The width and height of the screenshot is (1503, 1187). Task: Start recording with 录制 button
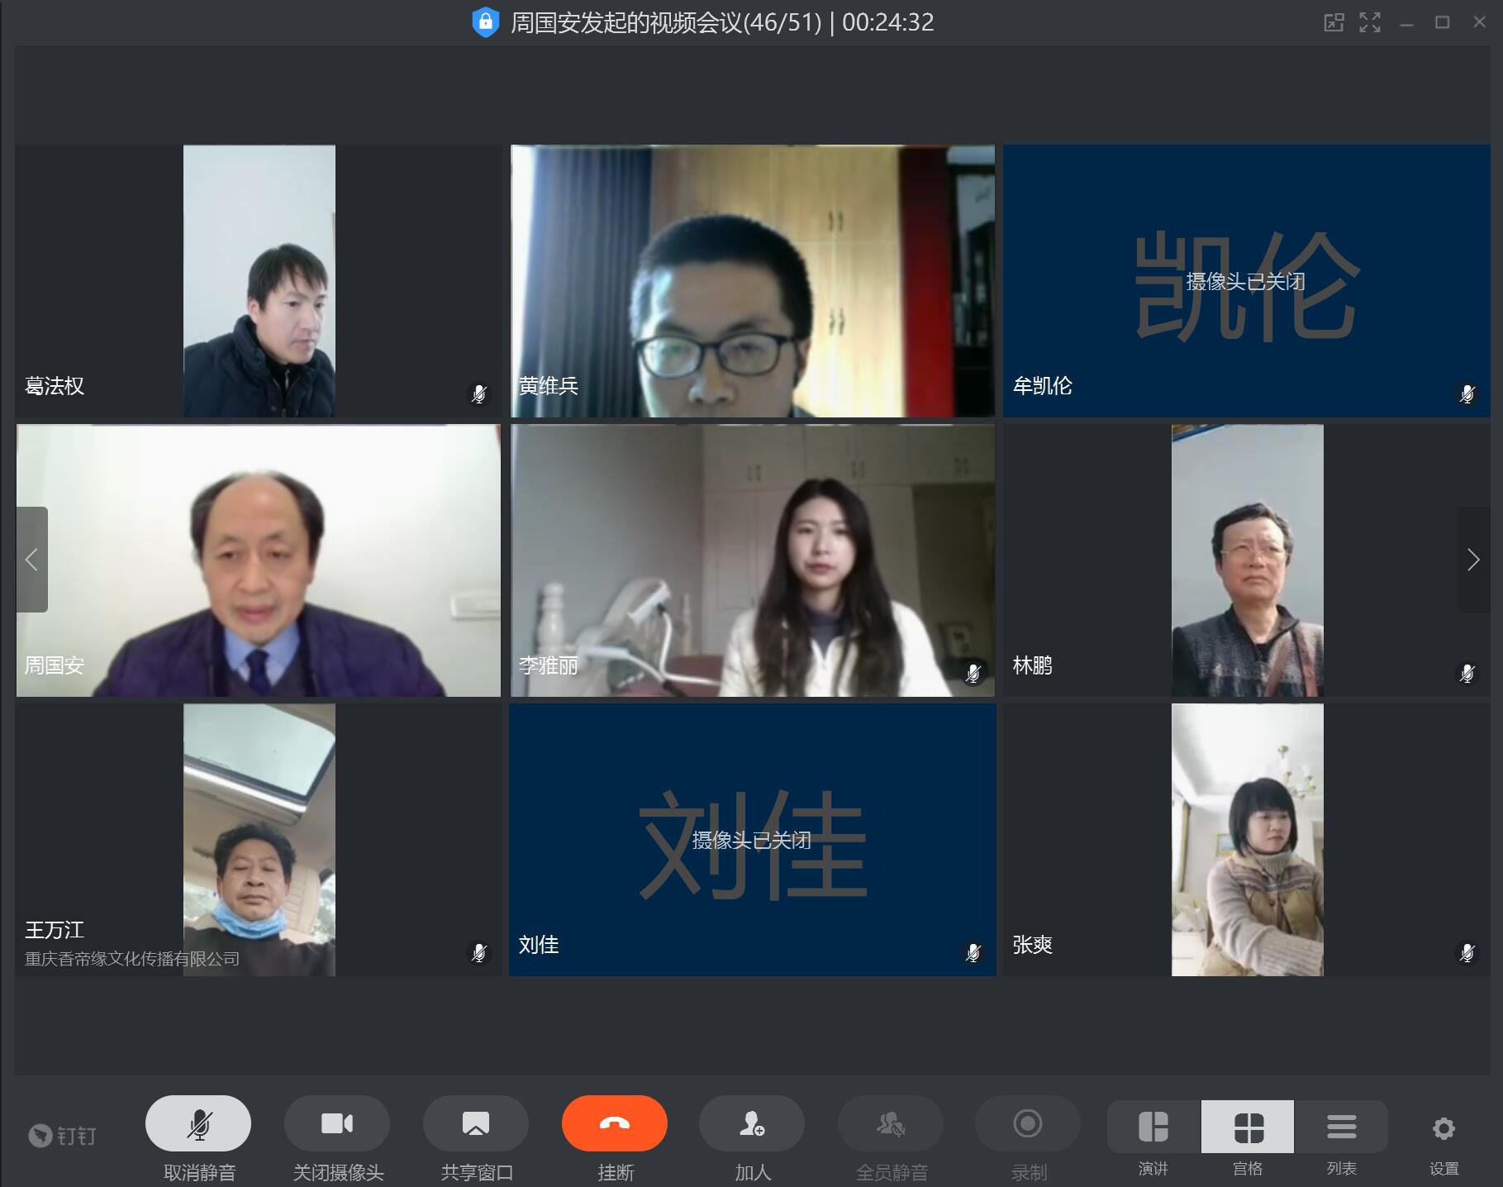coord(1028,1123)
